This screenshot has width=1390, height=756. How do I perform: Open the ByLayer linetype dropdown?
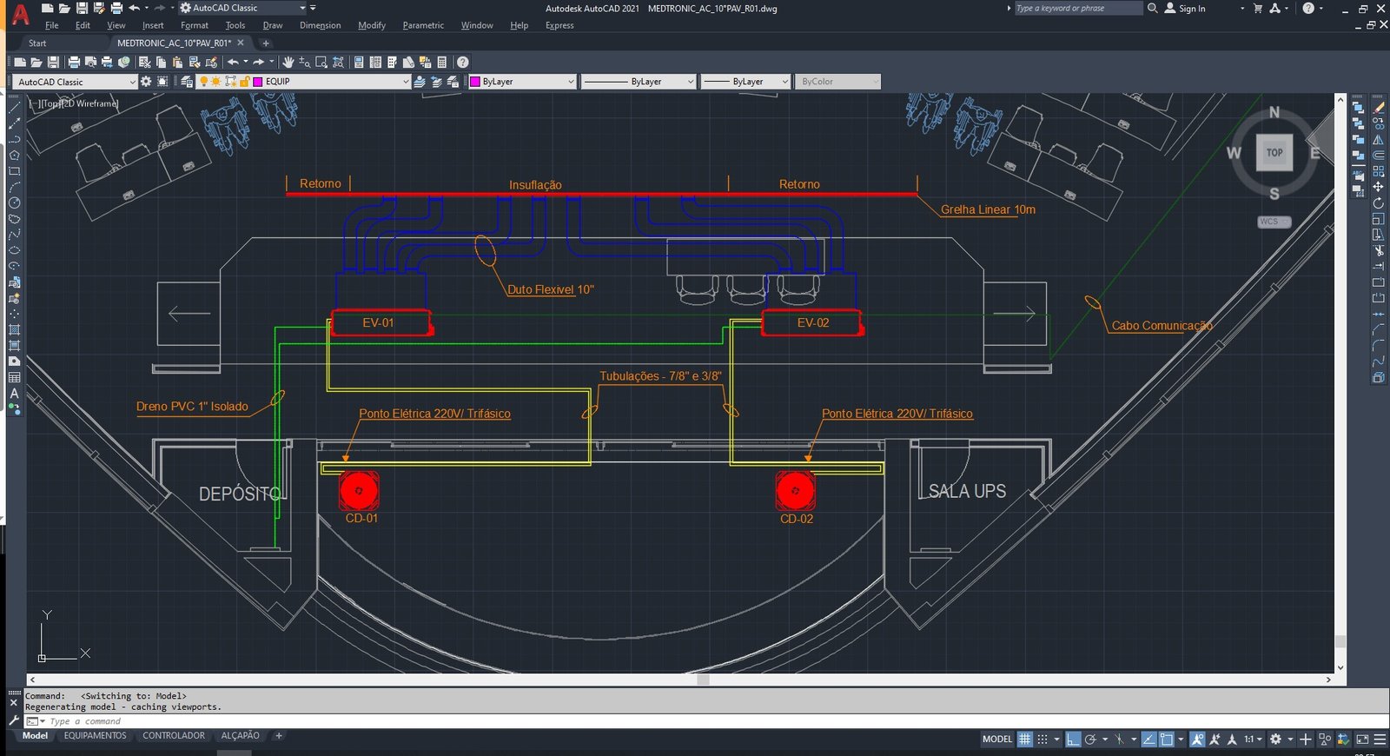tap(639, 82)
